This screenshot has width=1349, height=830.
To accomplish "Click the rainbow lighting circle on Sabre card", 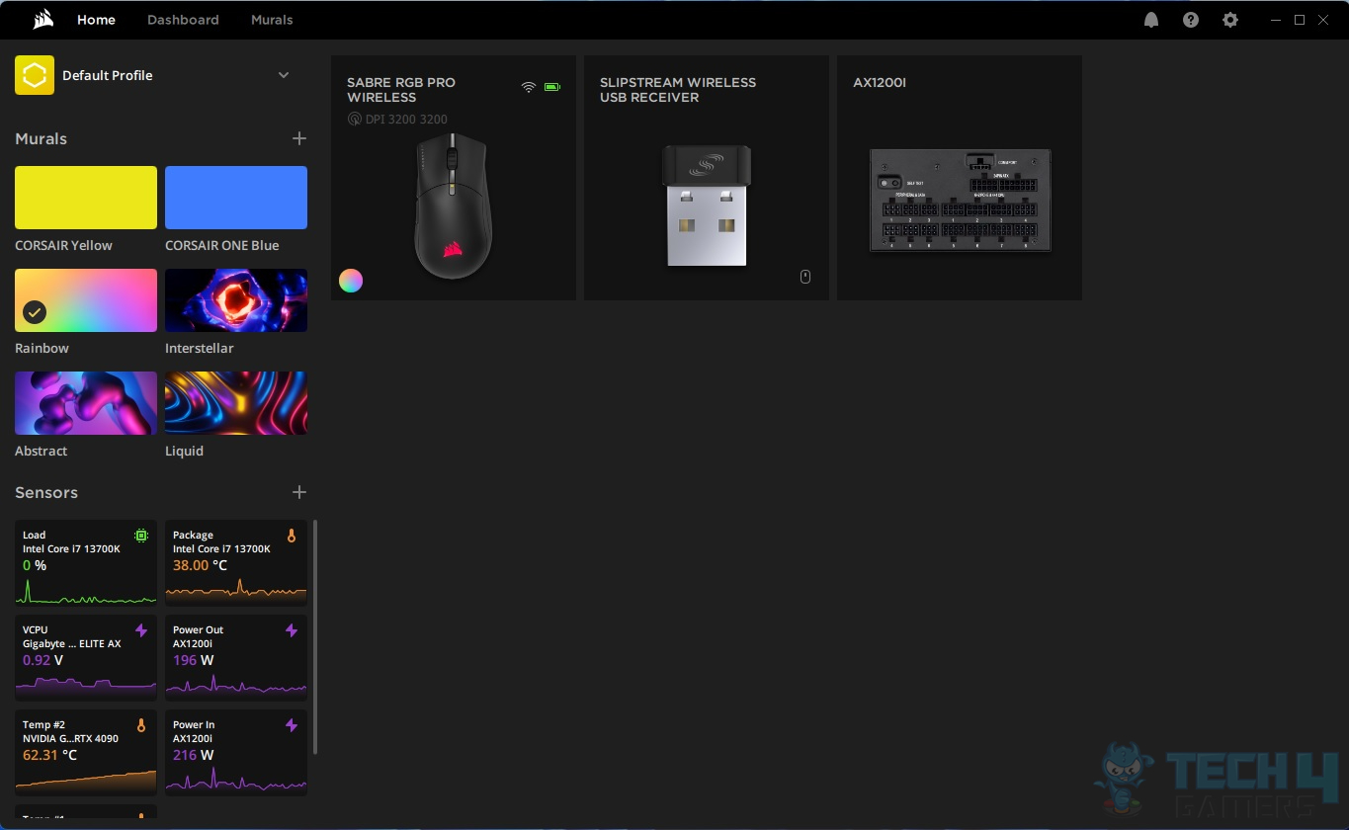I will (351, 281).
